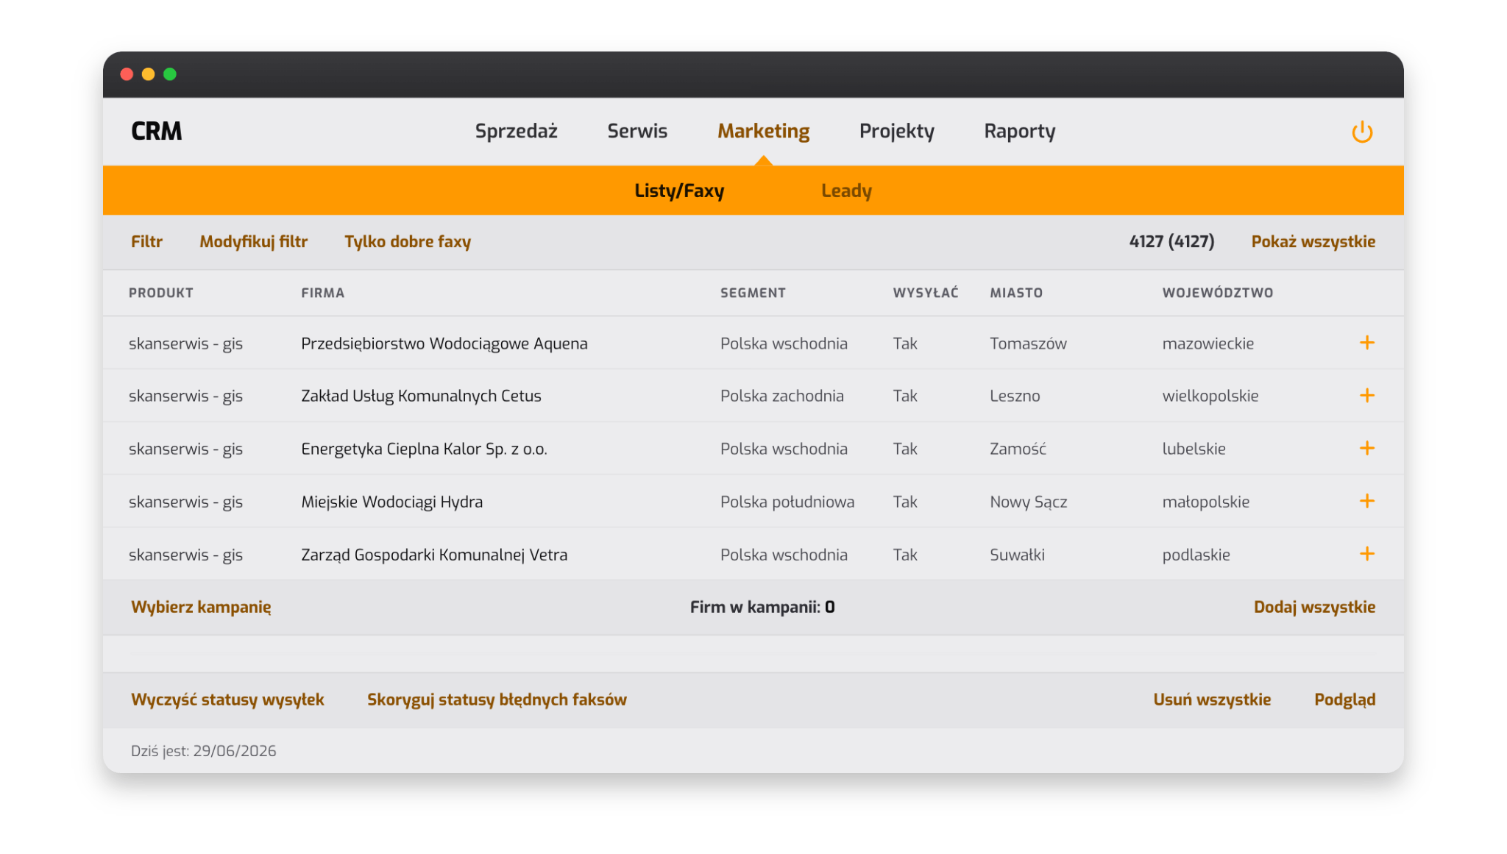Open Podgląd preview

coord(1344,700)
